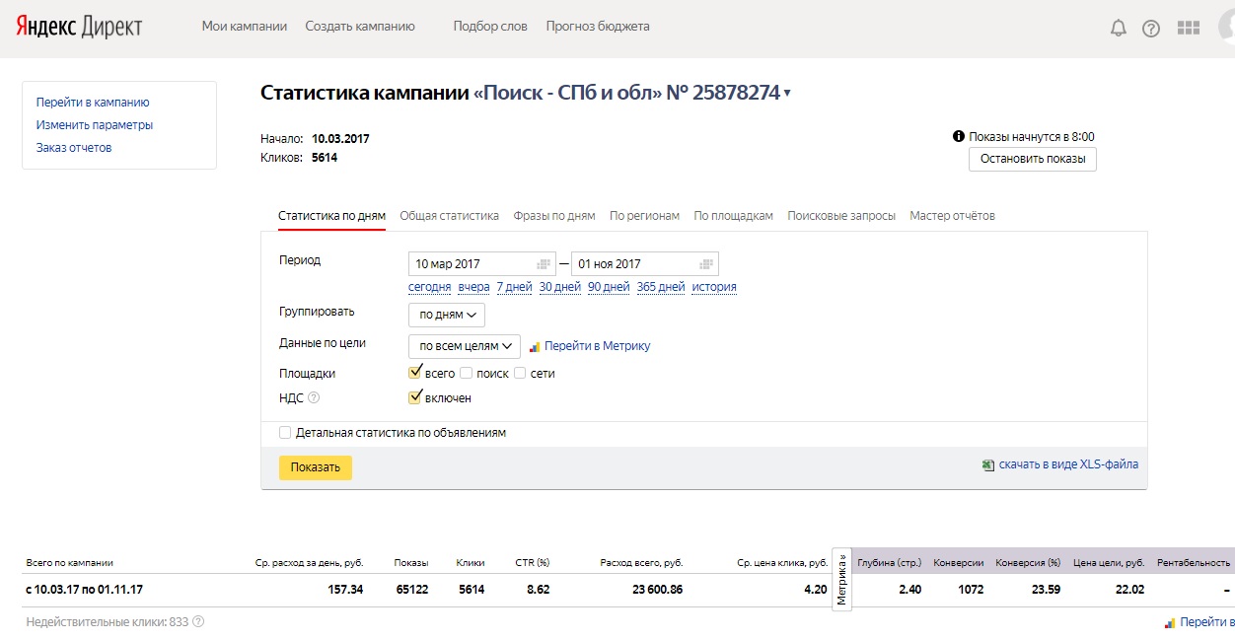Open calendar icon for start date

[x=543, y=264]
